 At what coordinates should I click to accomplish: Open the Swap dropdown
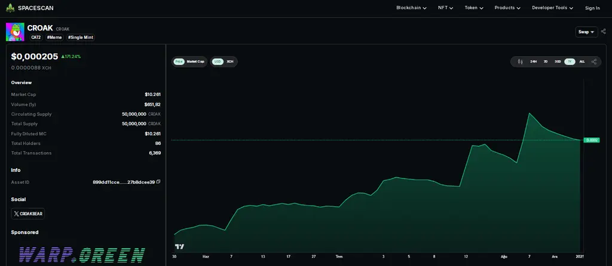586,32
